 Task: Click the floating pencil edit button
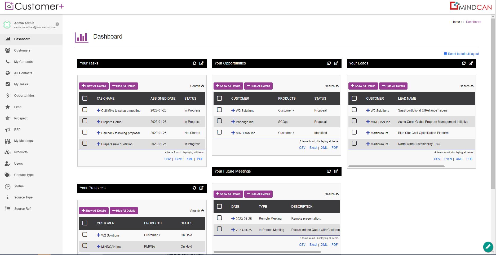[488, 247]
